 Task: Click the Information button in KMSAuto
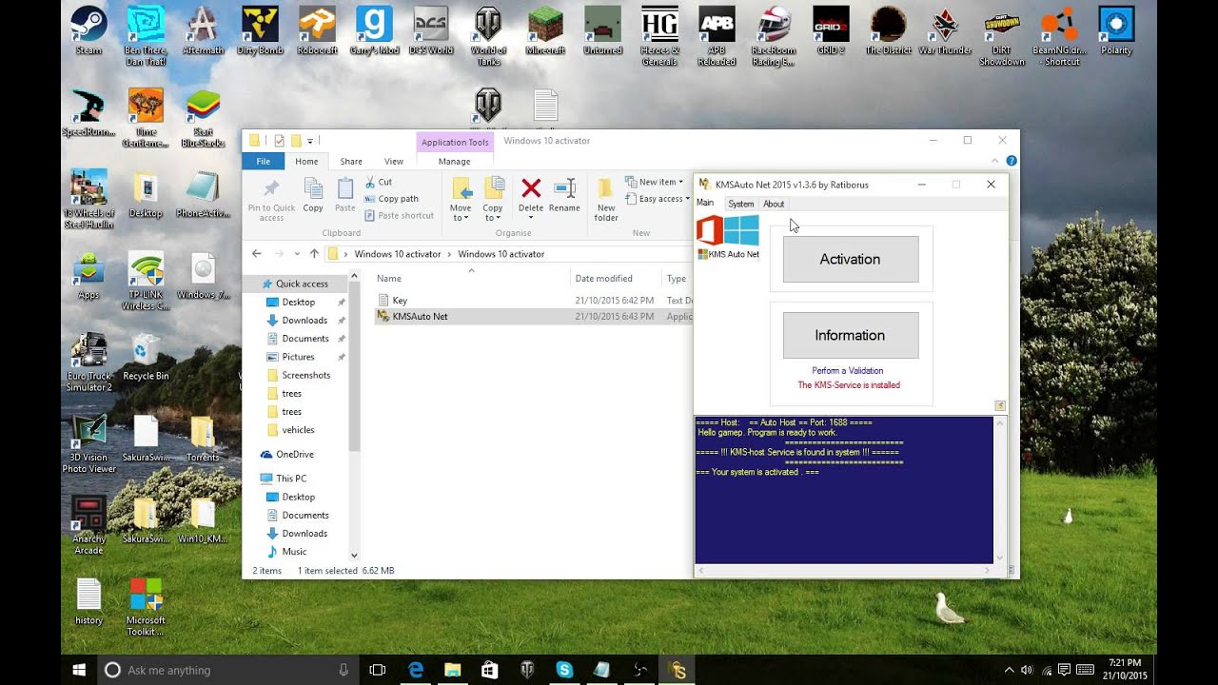coord(851,335)
